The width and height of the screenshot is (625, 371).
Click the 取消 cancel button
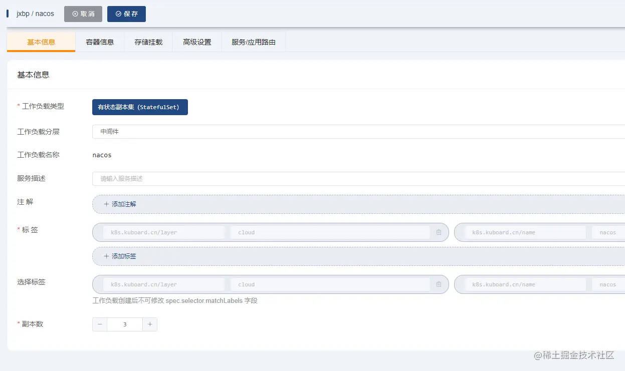(83, 14)
